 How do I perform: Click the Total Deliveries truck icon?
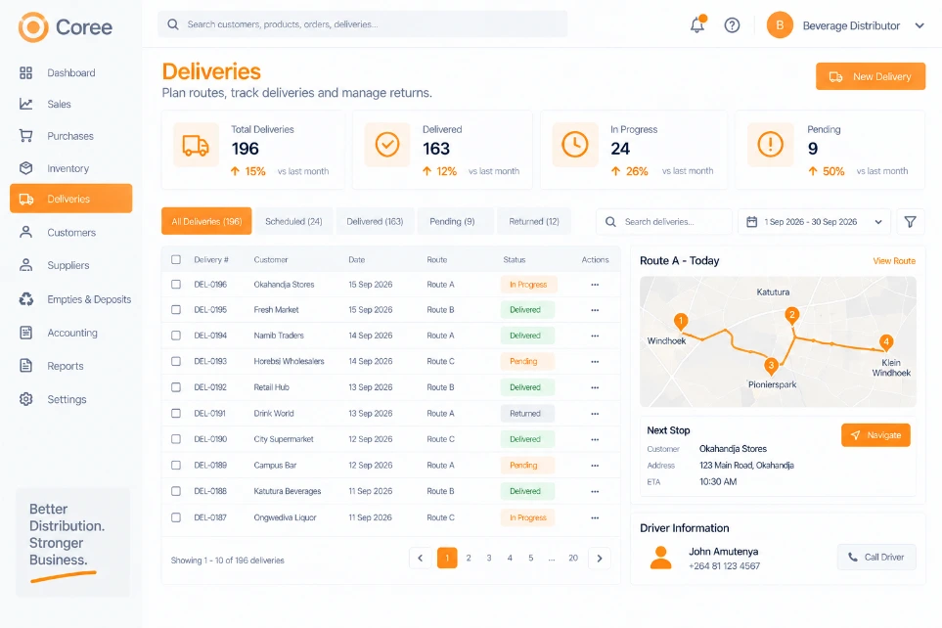coord(196,145)
